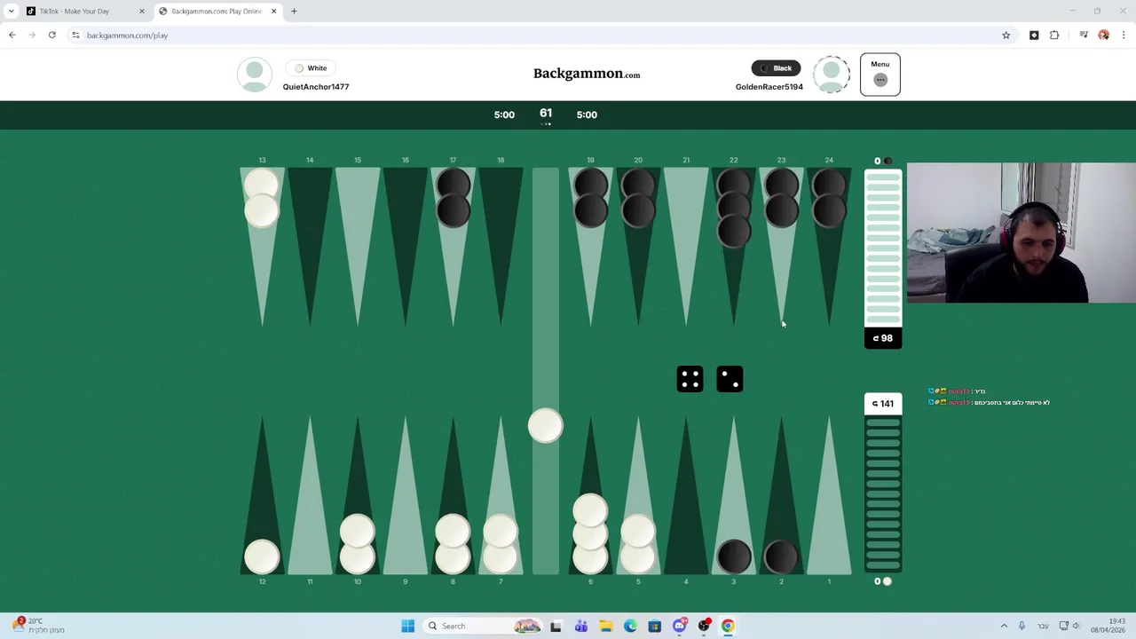Click the four-pip die
This screenshot has width=1136, height=639.
click(x=690, y=379)
